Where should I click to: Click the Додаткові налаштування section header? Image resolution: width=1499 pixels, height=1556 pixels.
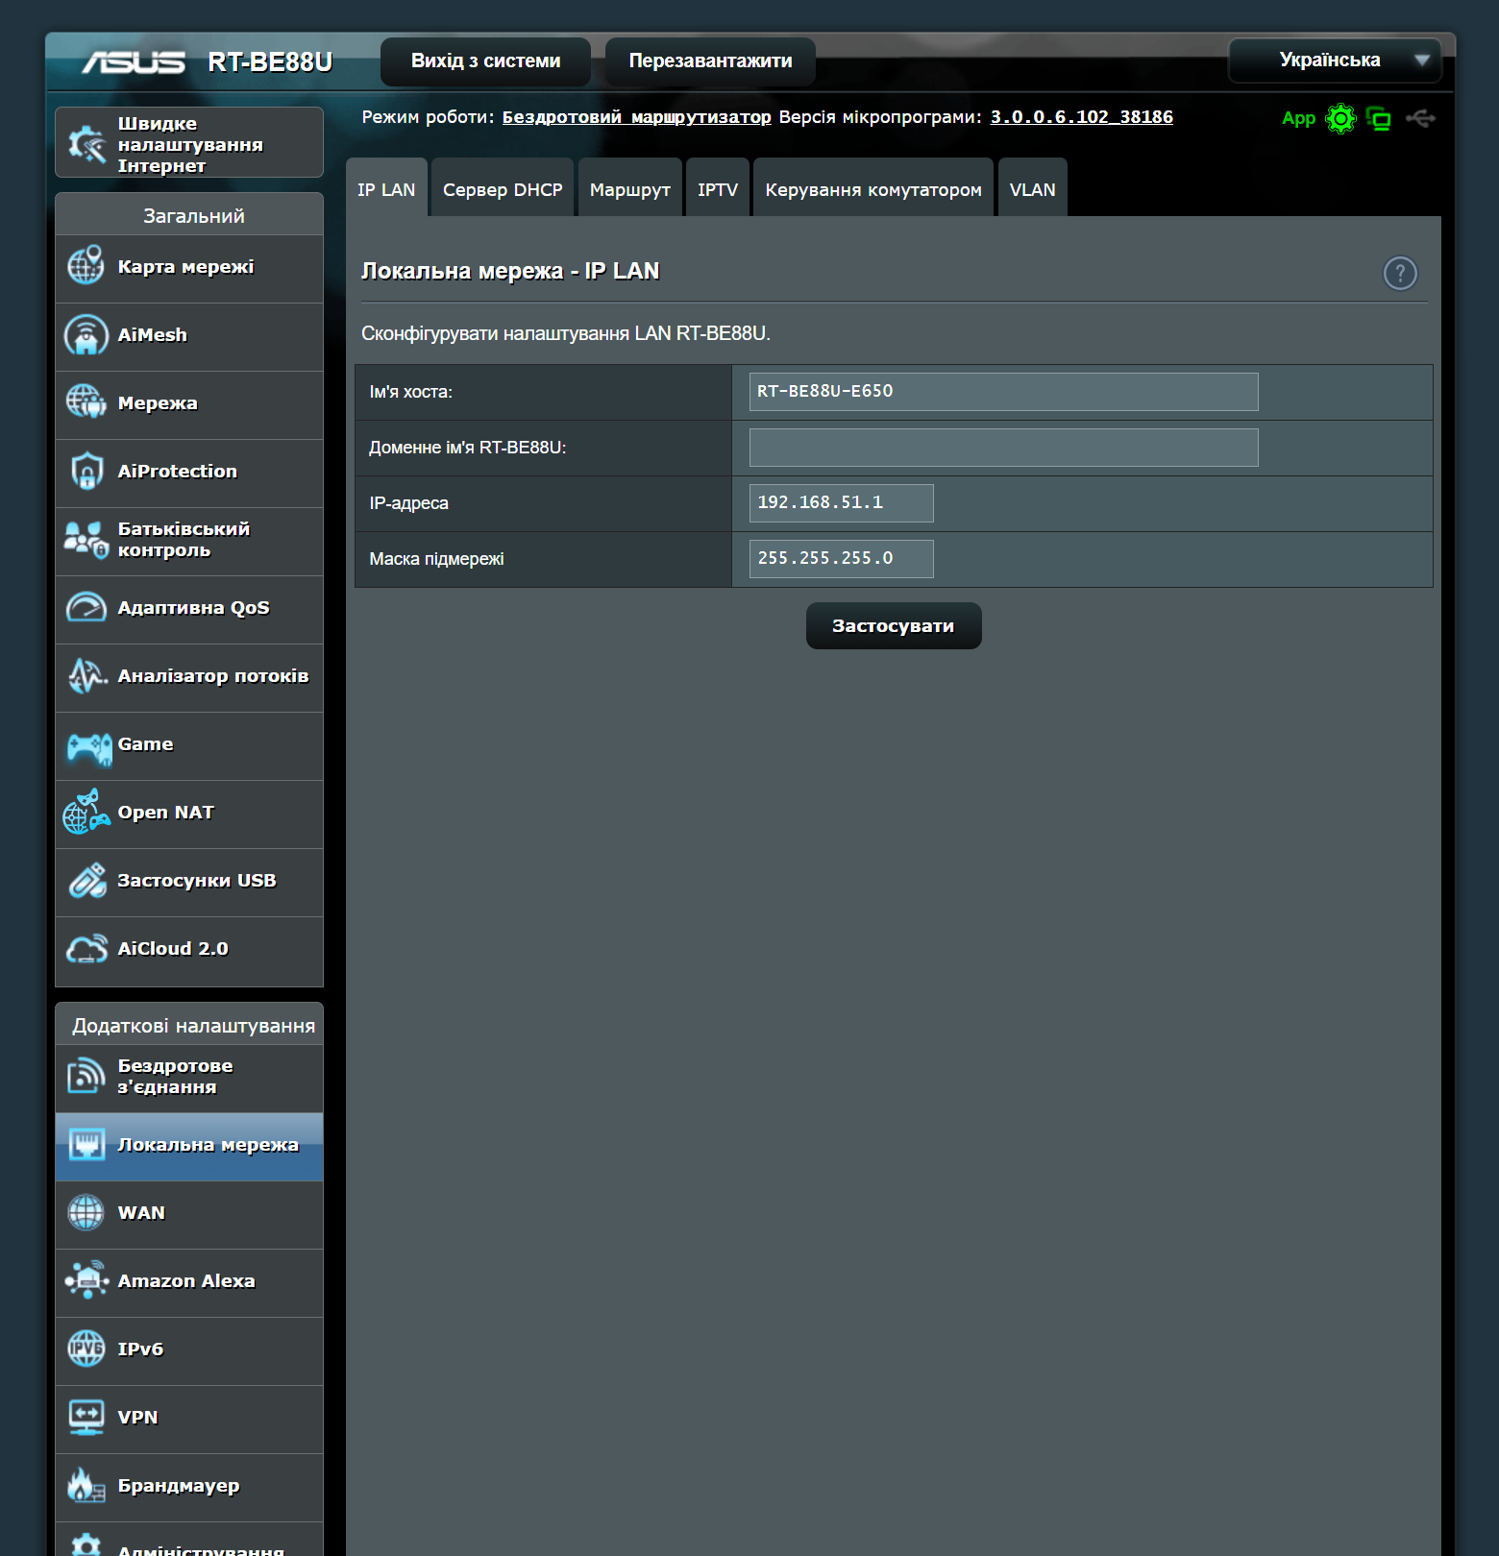pos(189,1024)
